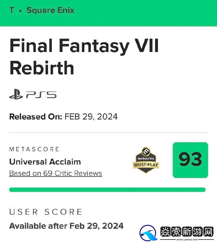Click the FEB 29, 2024 release date

click(x=91, y=117)
